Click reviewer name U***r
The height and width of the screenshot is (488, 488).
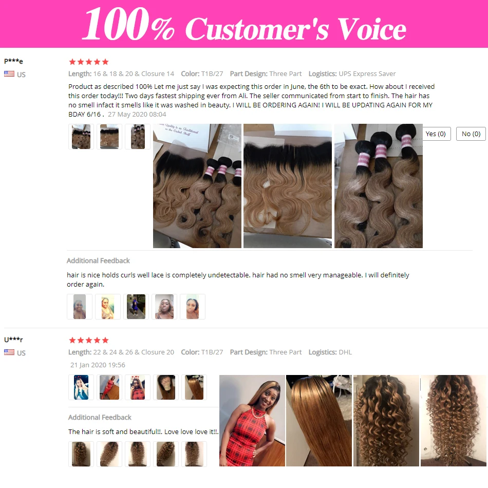coord(13,340)
